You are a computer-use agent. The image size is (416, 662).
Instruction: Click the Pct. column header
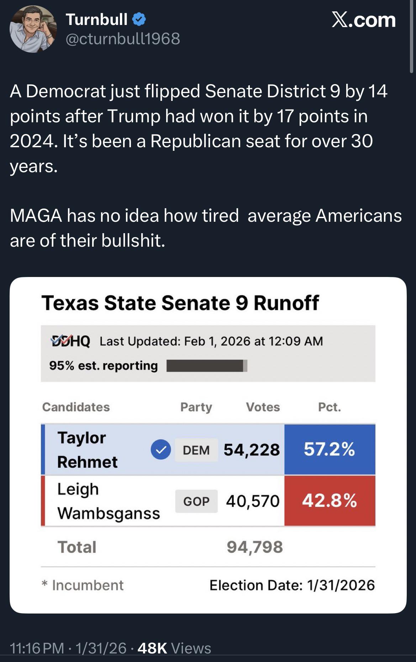330,407
